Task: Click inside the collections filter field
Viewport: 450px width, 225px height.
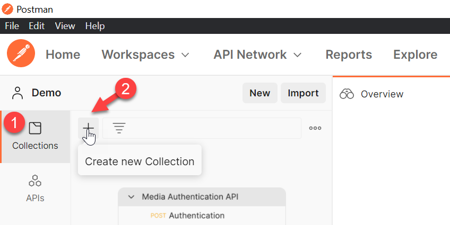Action: 202,128
